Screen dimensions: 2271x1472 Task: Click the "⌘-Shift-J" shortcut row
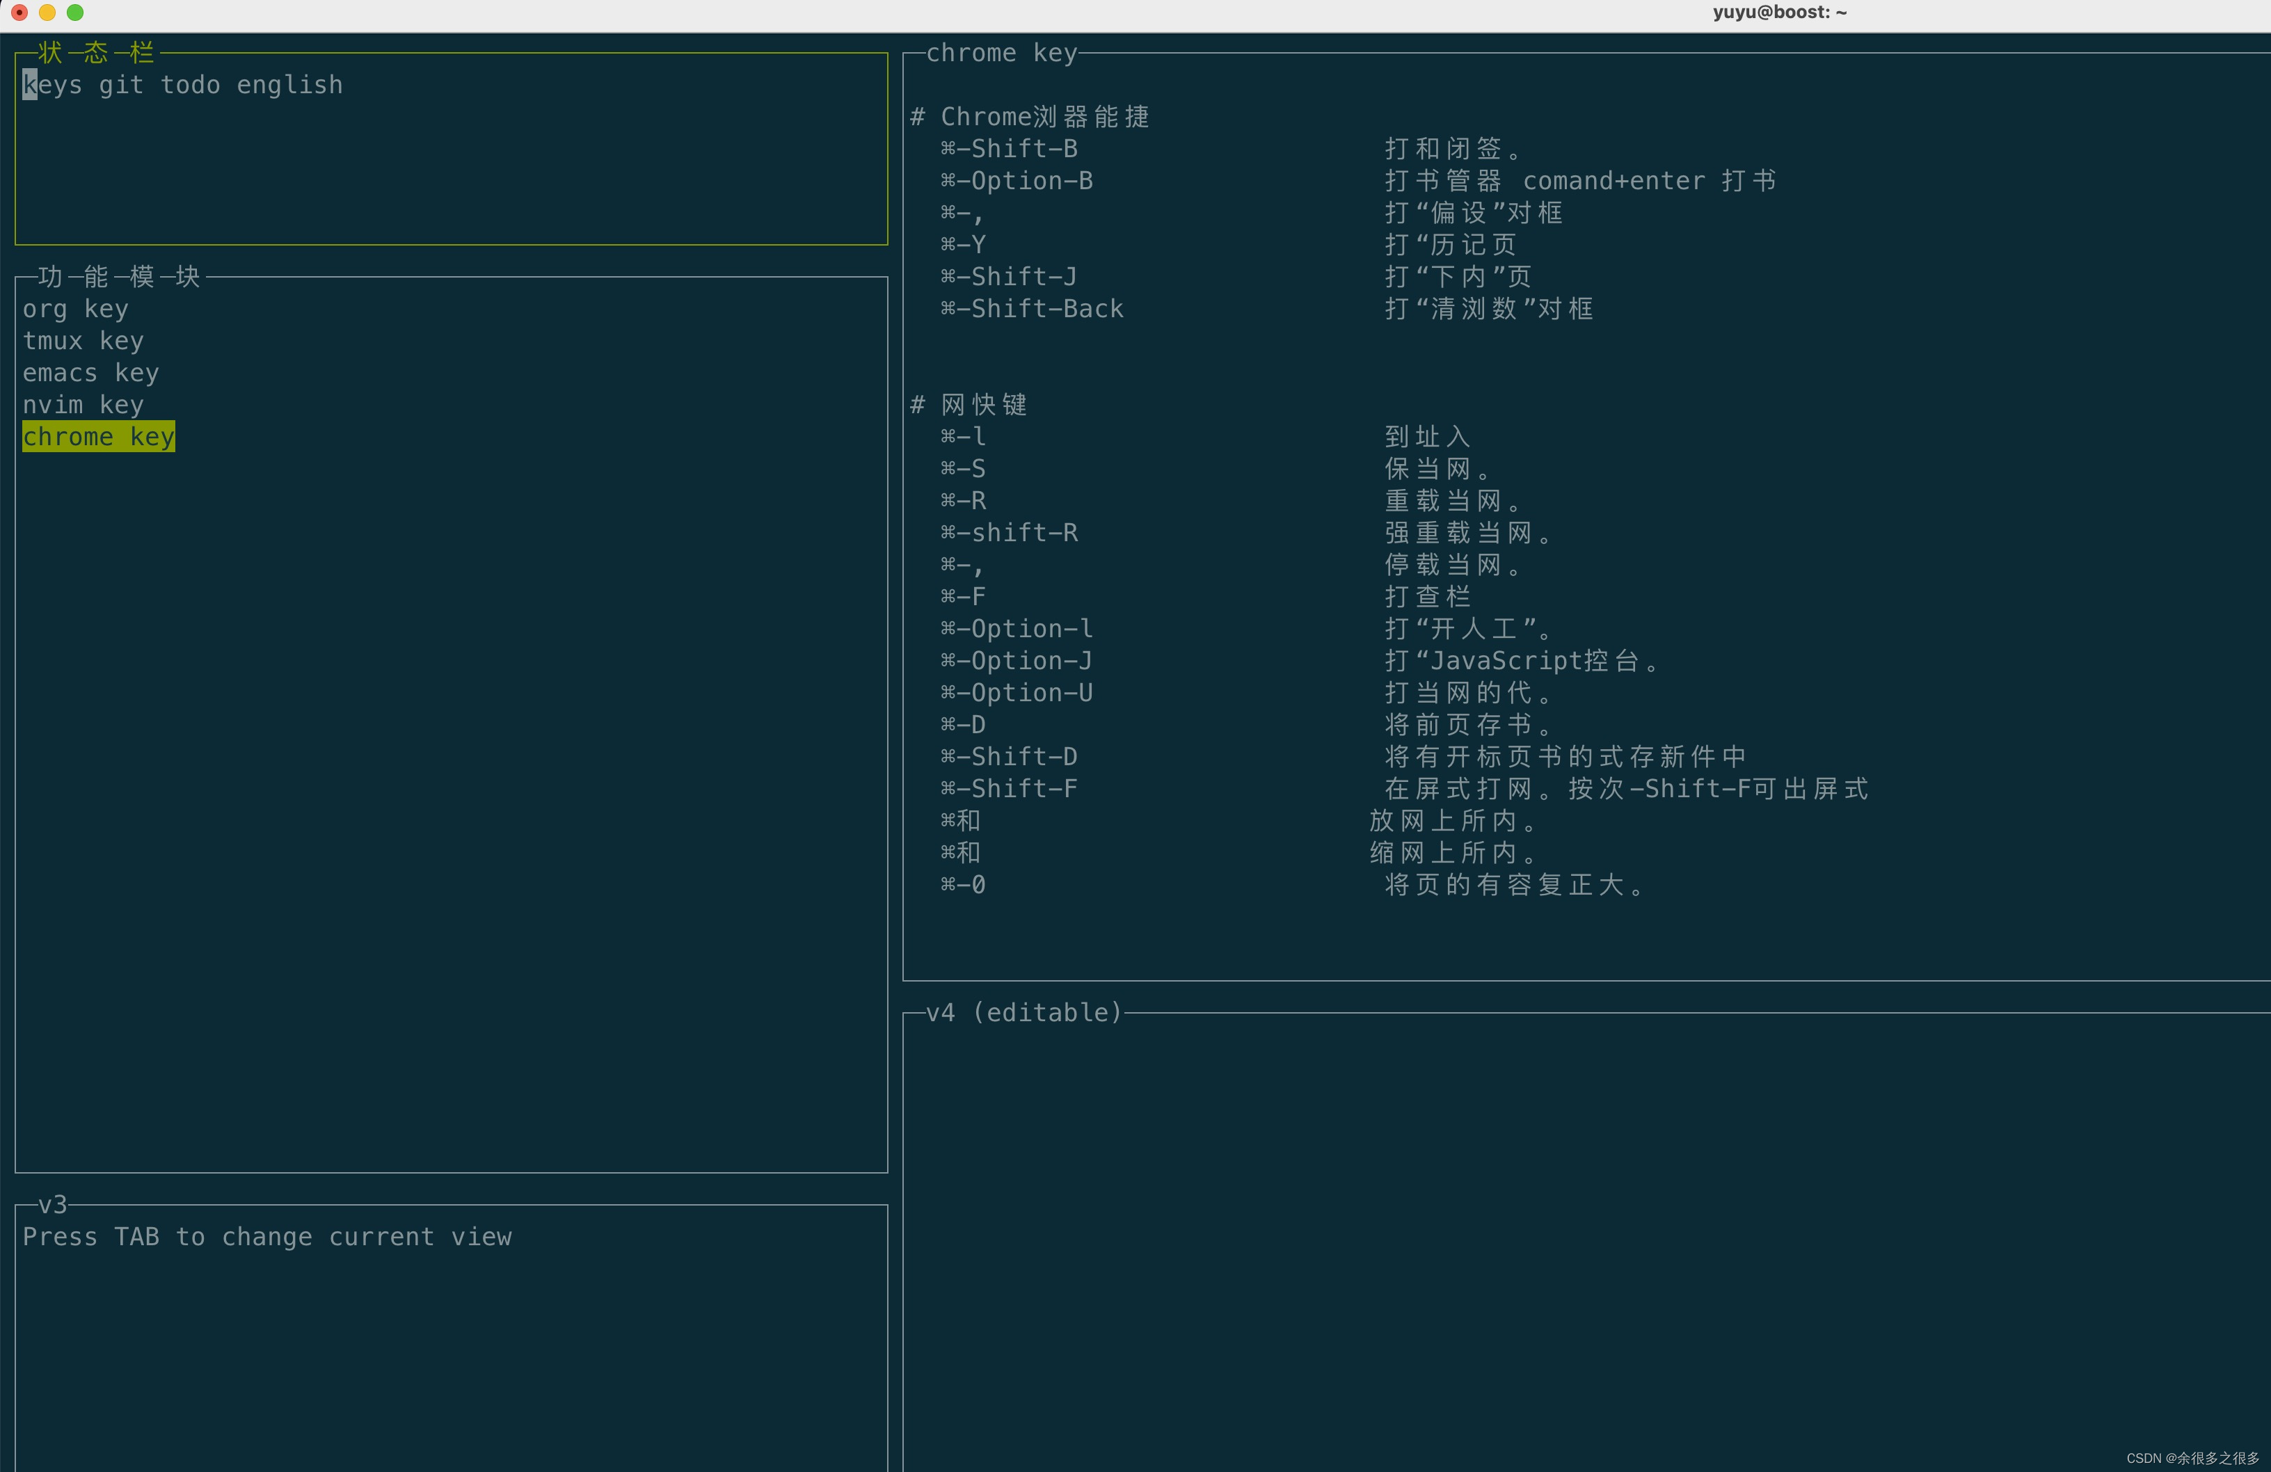point(1236,277)
